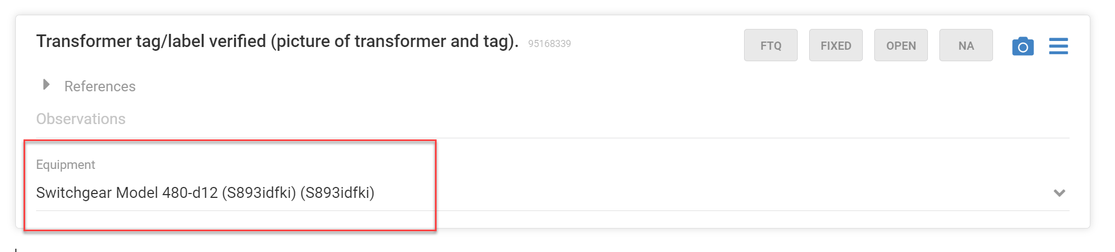1115x252 pixels.
Task: Click the second (S893idfki) in equipment value
Action: (338, 193)
